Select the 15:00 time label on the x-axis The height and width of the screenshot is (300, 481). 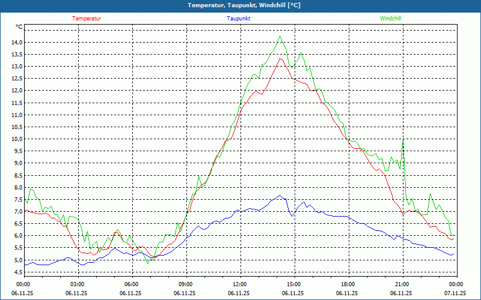293,284
